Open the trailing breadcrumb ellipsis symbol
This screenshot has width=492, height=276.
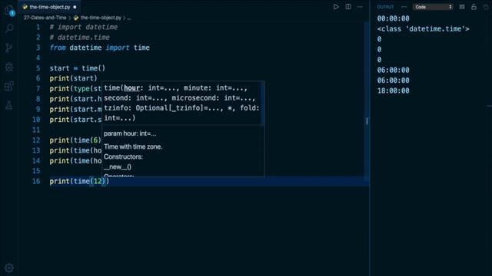(x=129, y=18)
